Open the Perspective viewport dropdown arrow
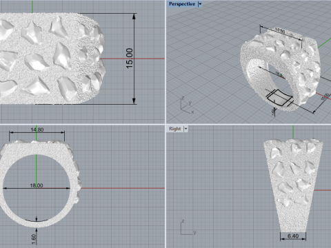331x248 pixels. coord(200,4)
